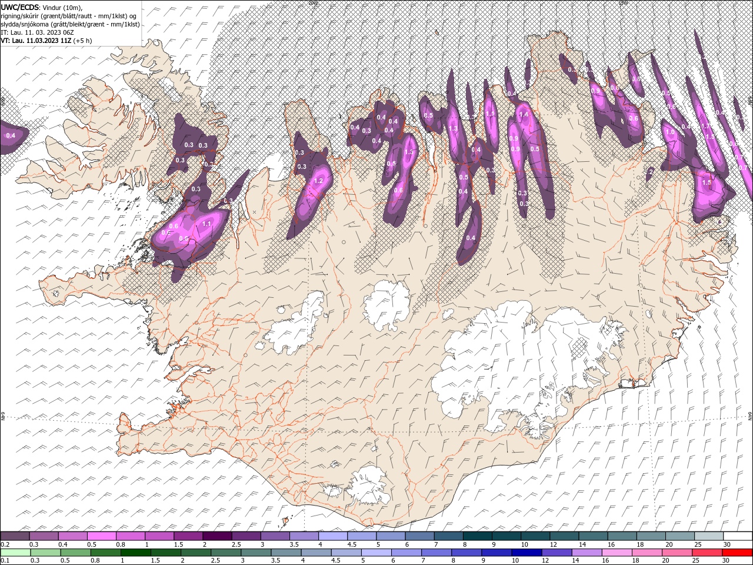Click the dark green 1 swatch in rain legend
The image size is (753, 565).
tap(135, 553)
